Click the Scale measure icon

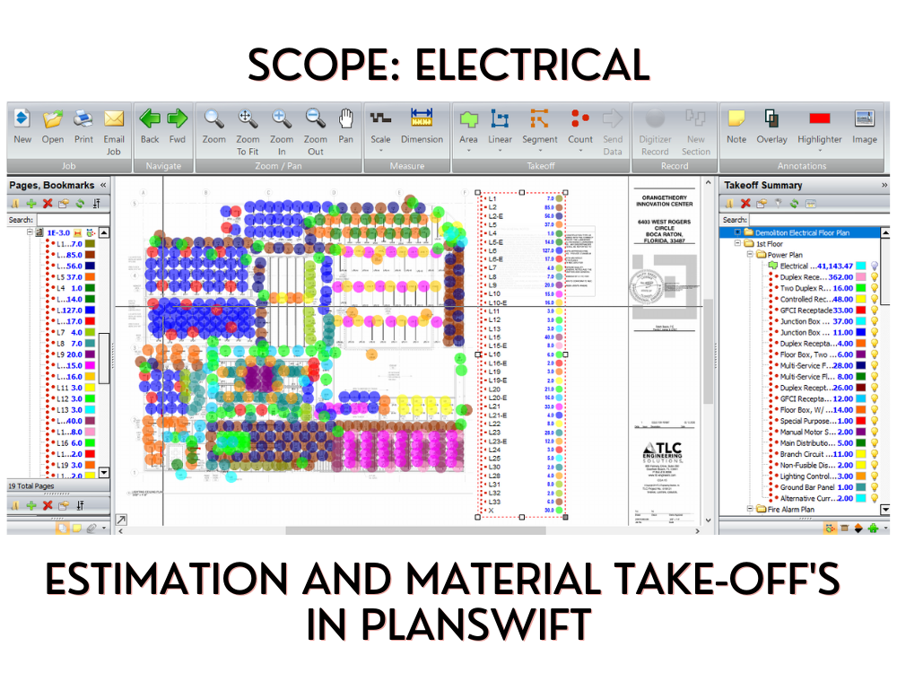click(380, 118)
